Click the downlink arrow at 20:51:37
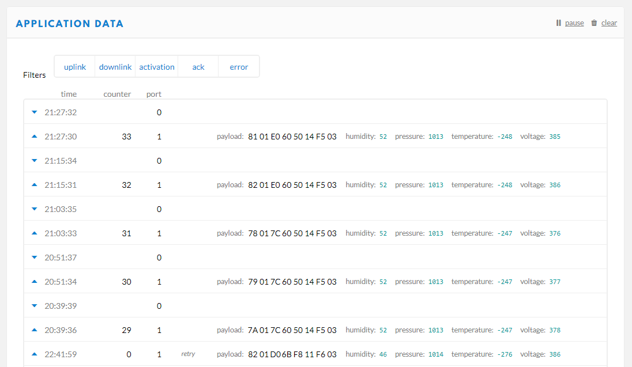The height and width of the screenshot is (367, 632). (34, 258)
